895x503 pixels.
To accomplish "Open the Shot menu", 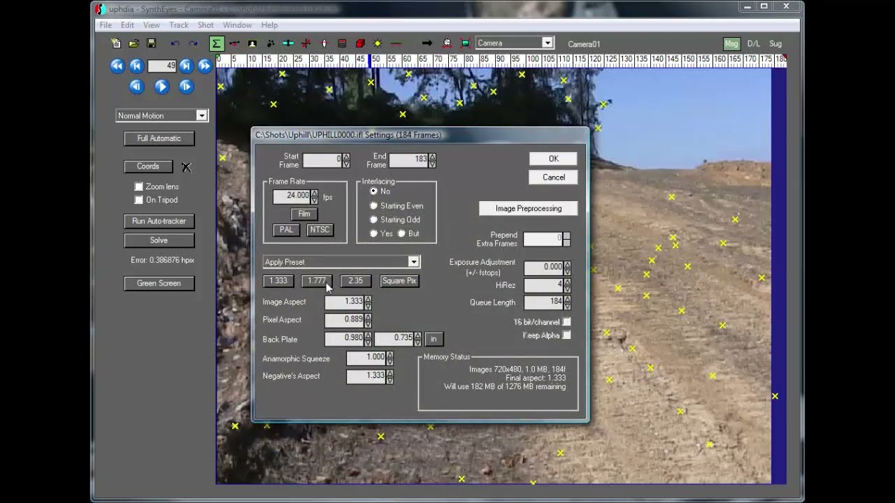I will pyautogui.click(x=206, y=25).
